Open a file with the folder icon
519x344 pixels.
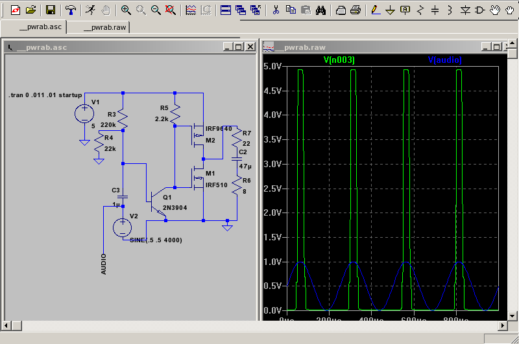click(x=30, y=10)
